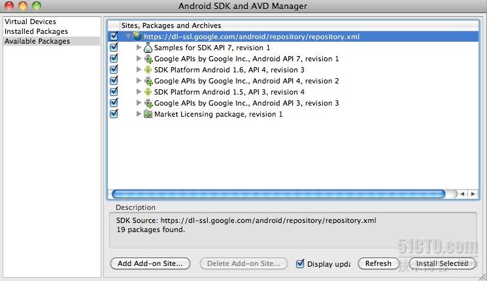Click the yellow minimize window button
This screenshot has width=487, height=281.
(23, 6)
